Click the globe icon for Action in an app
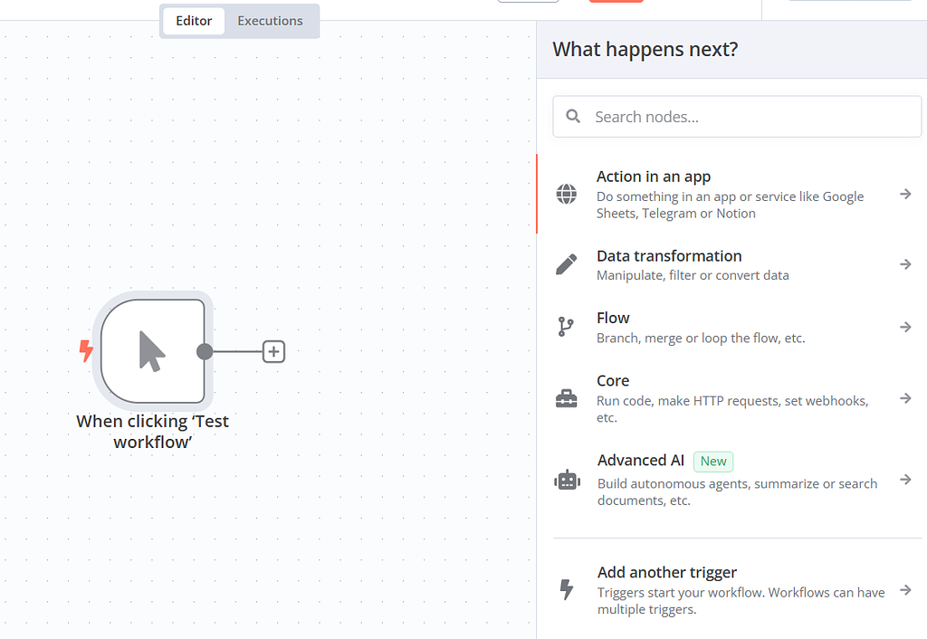927x639 pixels. [567, 194]
